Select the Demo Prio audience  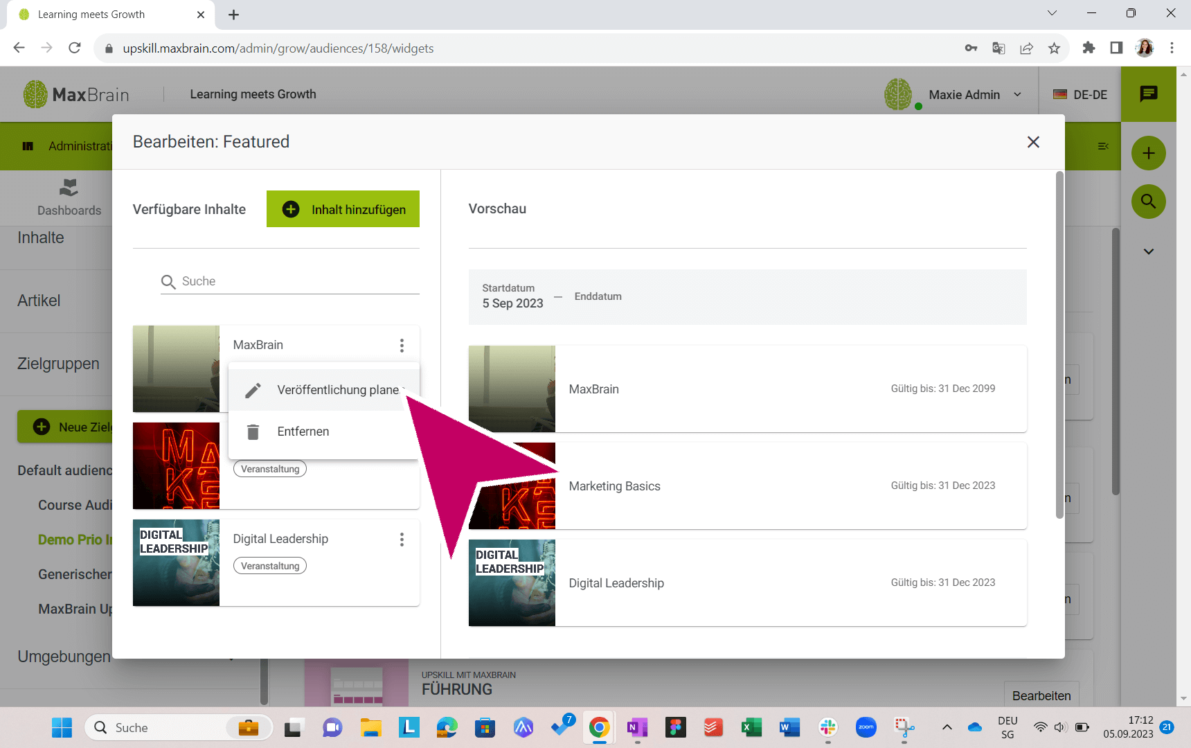(x=75, y=540)
